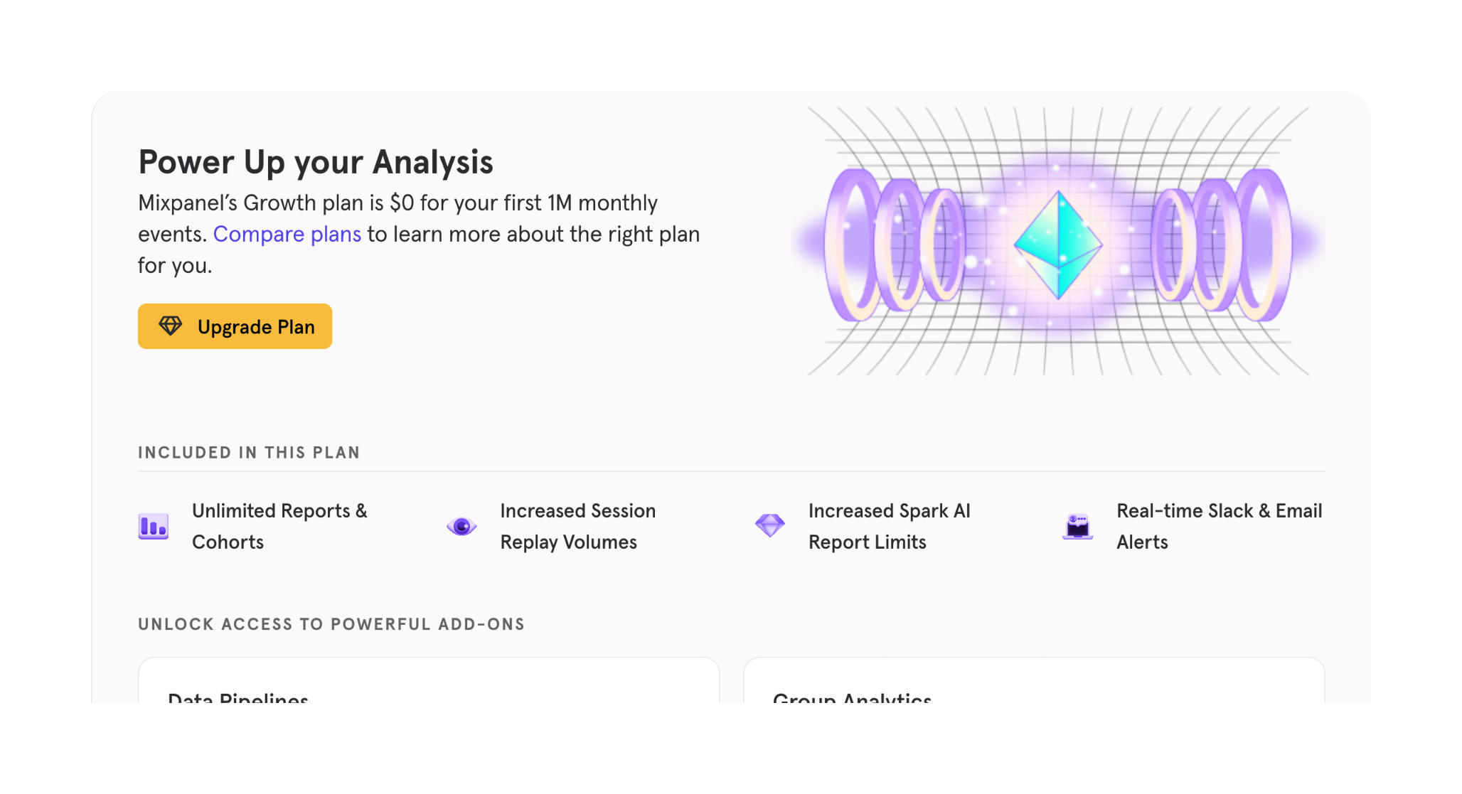Viewport: 1462px width, 794px height.
Task: Select the Increased Spark AI Report Limits label
Action: point(889,526)
